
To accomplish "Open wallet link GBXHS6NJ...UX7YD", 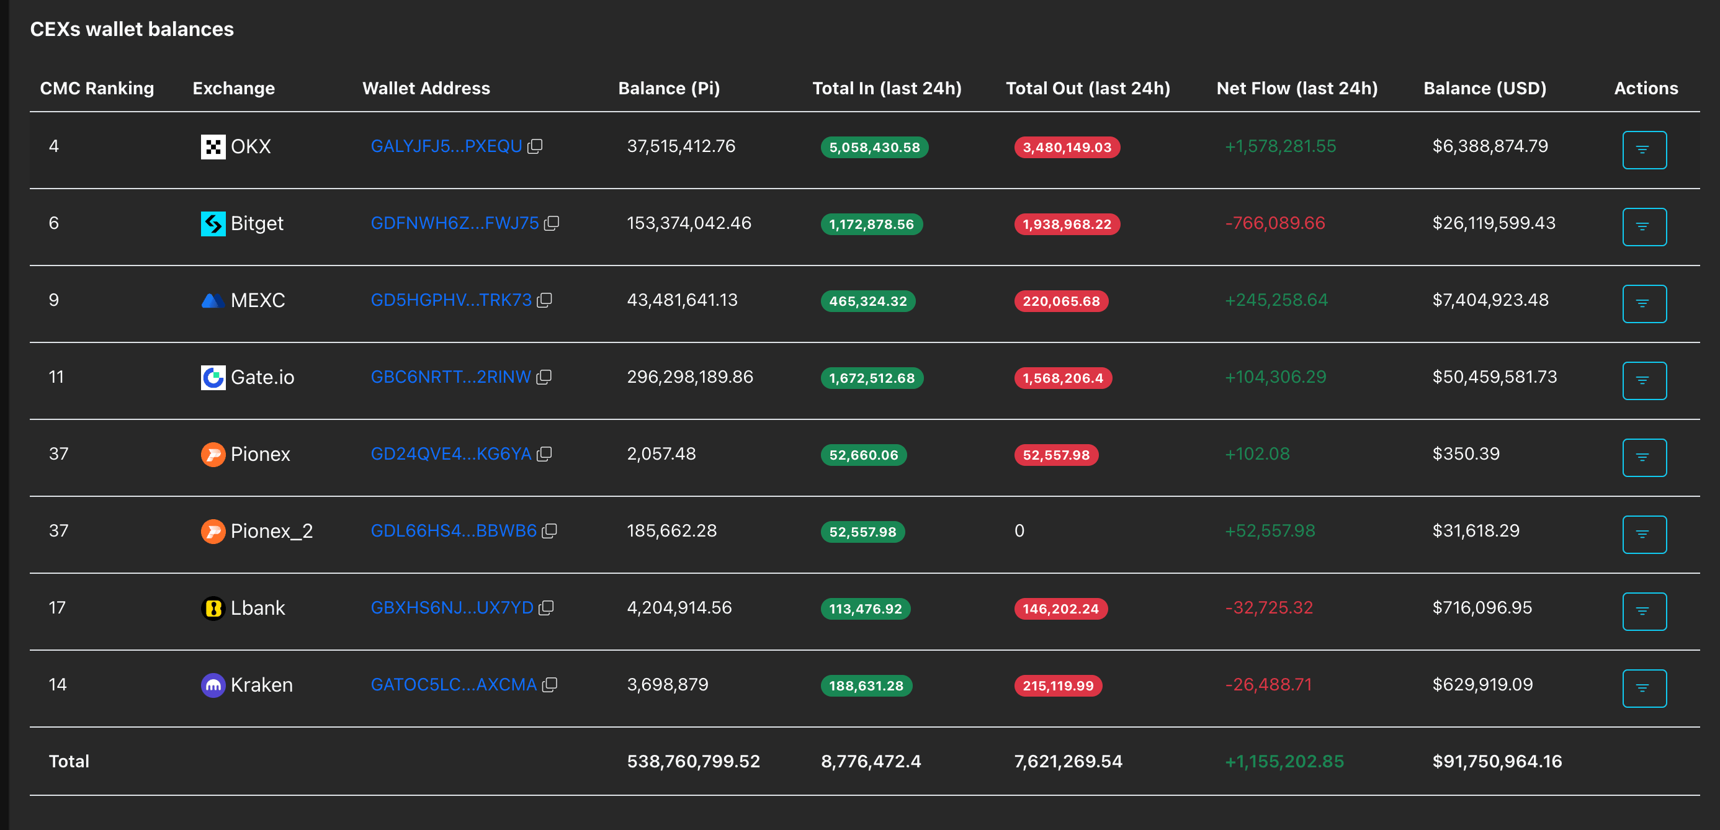I will [452, 608].
